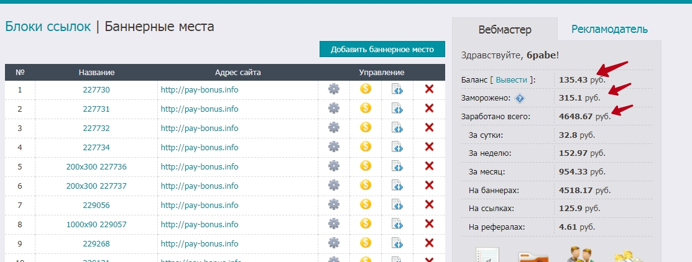Switch to the Рекламодатель tab

(609, 30)
